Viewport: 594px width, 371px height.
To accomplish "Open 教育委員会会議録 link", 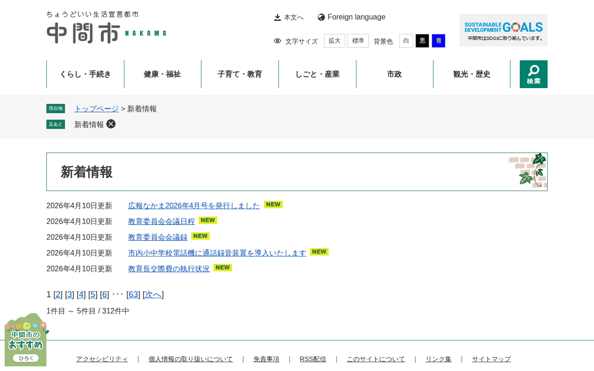I will tap(158, 237).
